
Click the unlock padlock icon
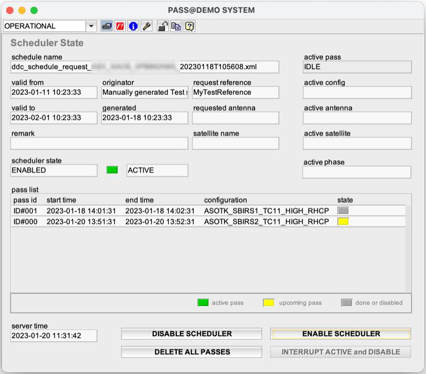pos(162,26)
